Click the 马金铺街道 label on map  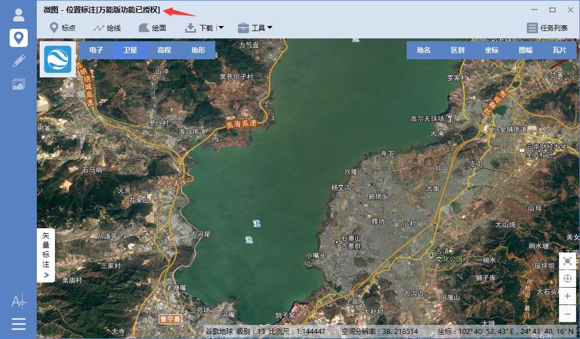coord(510,129)
